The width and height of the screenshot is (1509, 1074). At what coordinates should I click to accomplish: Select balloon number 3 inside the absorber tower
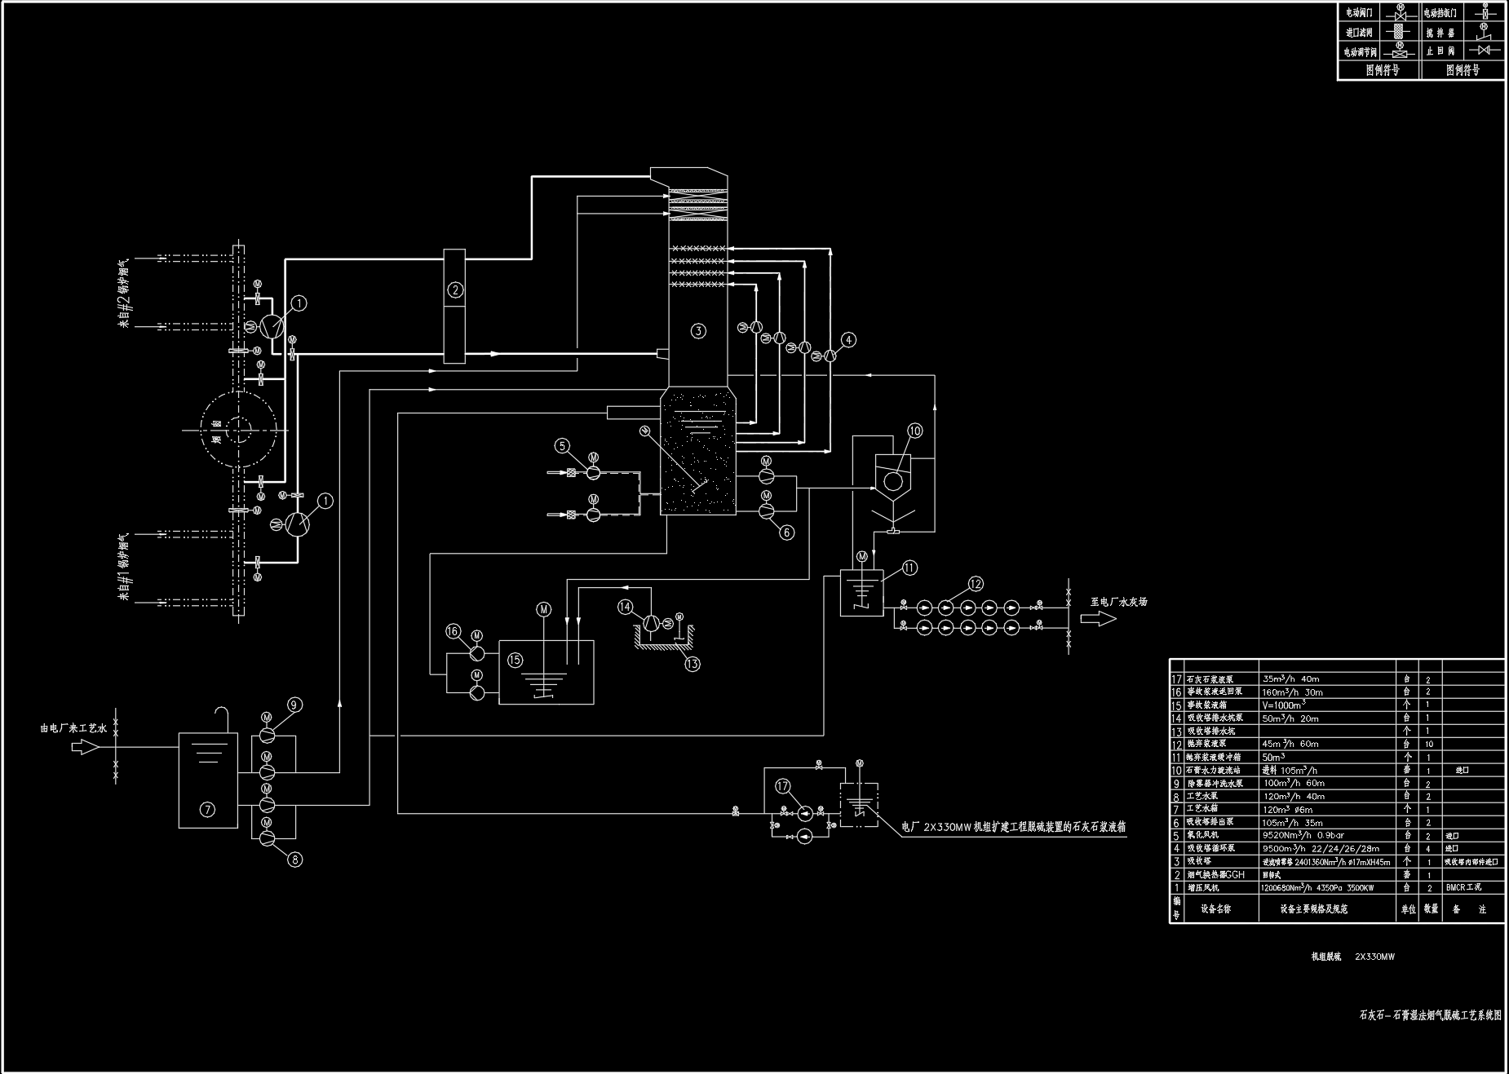click(697, 330)
